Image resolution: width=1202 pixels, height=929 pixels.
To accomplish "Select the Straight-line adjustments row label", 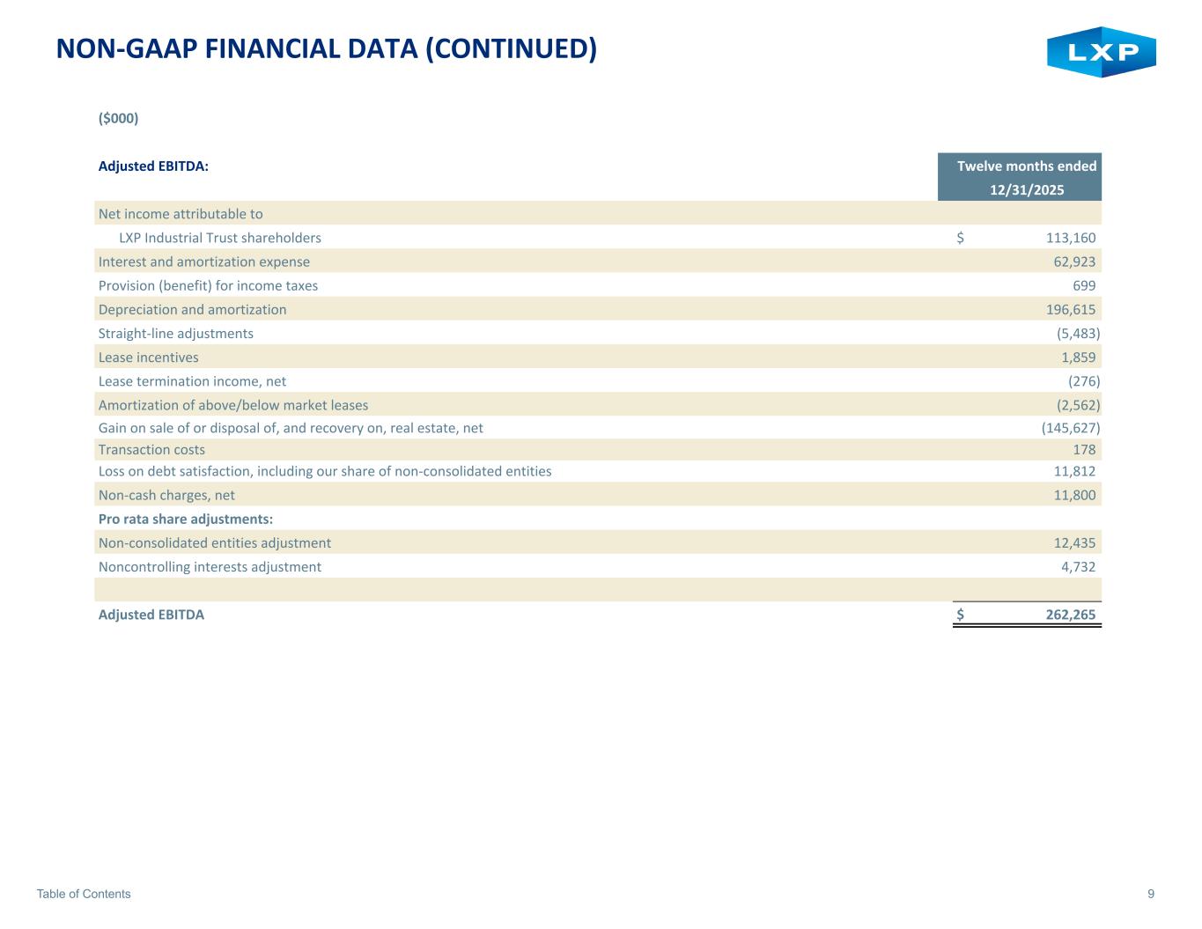I will click(176, 333).
